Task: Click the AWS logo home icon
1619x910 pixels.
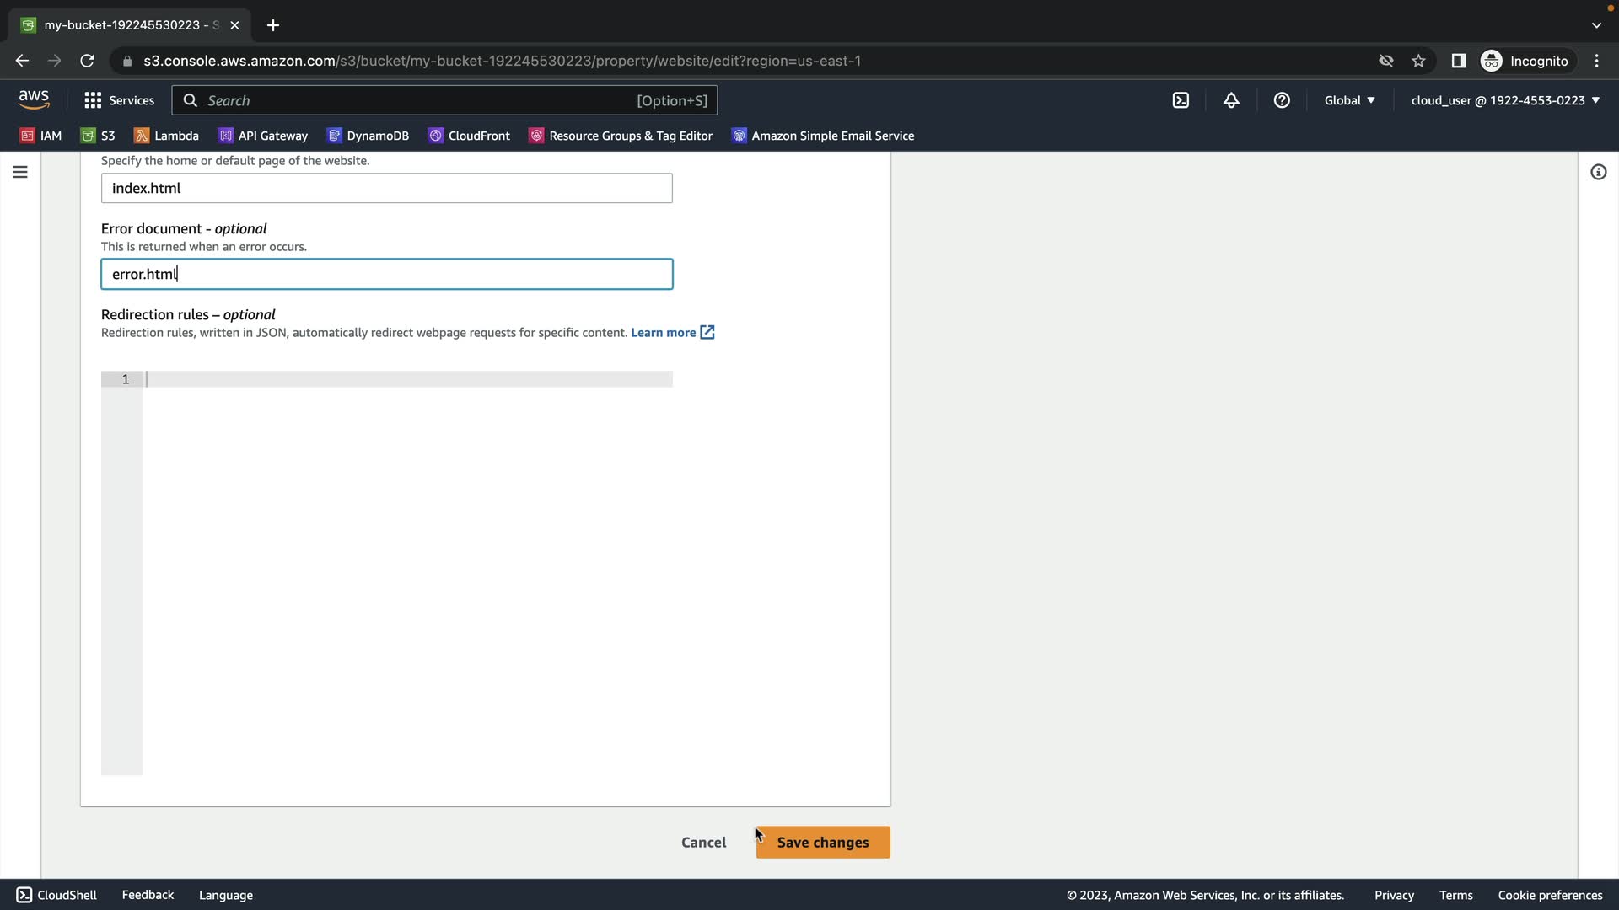Action: pyautogui.click(x=34, y=99)
